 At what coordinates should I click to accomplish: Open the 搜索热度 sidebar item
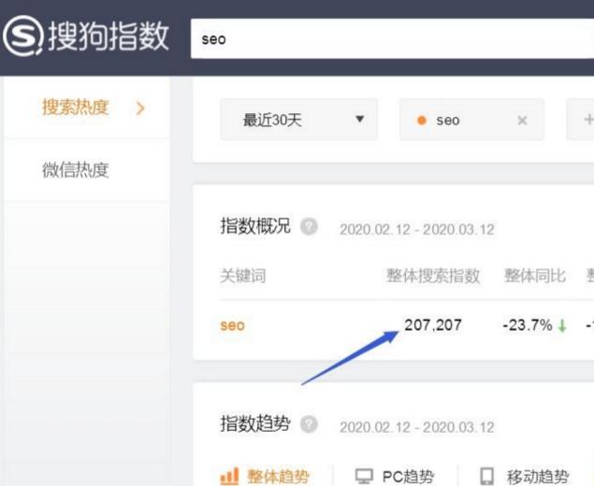tap(87, 107)
